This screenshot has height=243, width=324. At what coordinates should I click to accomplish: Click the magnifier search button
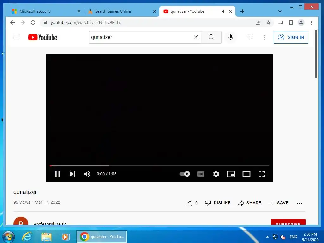point(212,37)
